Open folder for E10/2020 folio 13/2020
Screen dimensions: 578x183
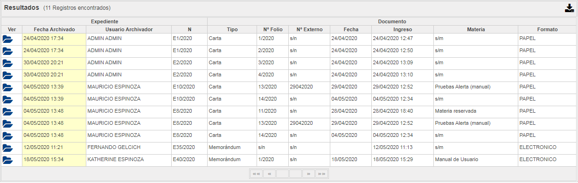point(7,88)
